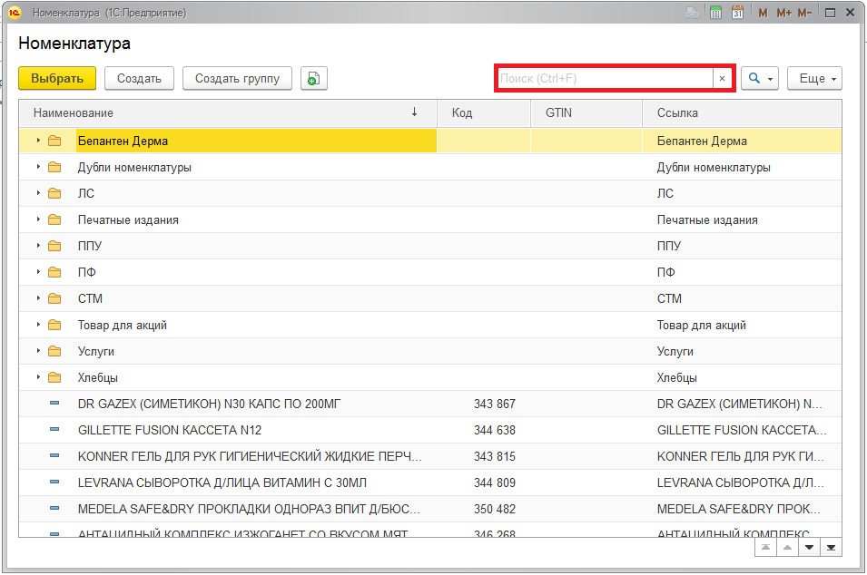Click the copy-item icon beside Создать группу
This screenshot has width=867, height=575.
coord(313,79)
